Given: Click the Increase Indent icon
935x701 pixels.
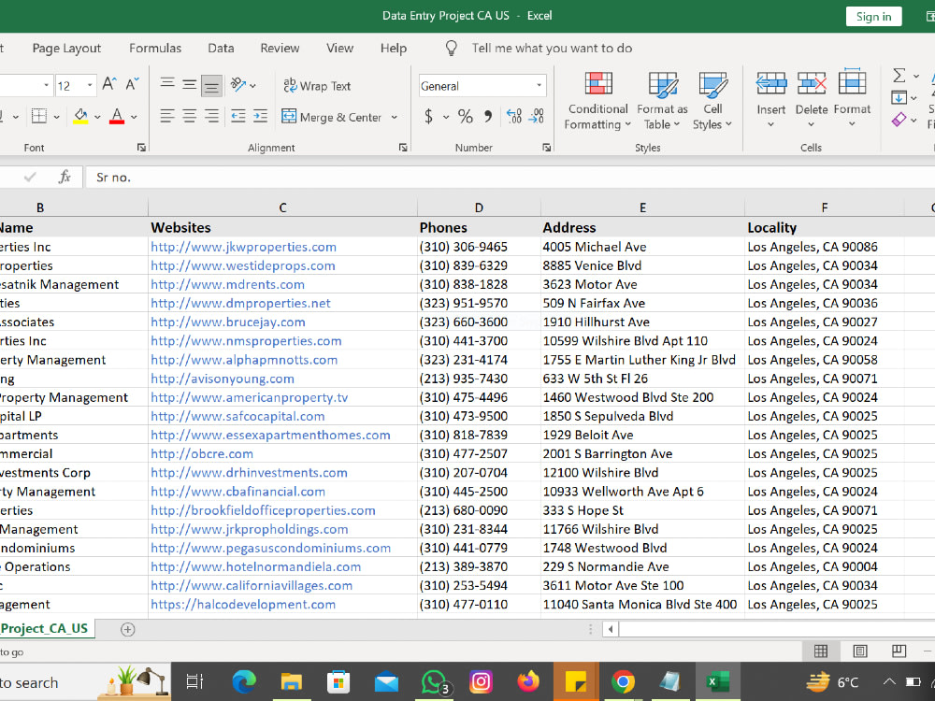Looking at the screenshot, I should [x=260, y=116].
